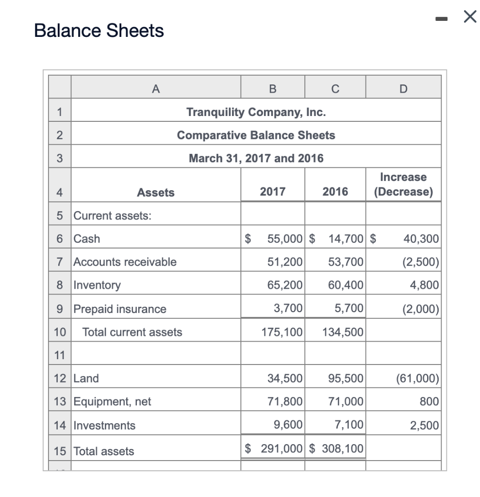Select the 2017 column heading cell

point(272,192)
